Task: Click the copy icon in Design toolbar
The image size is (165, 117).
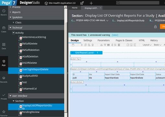Action: coord(86,45)
